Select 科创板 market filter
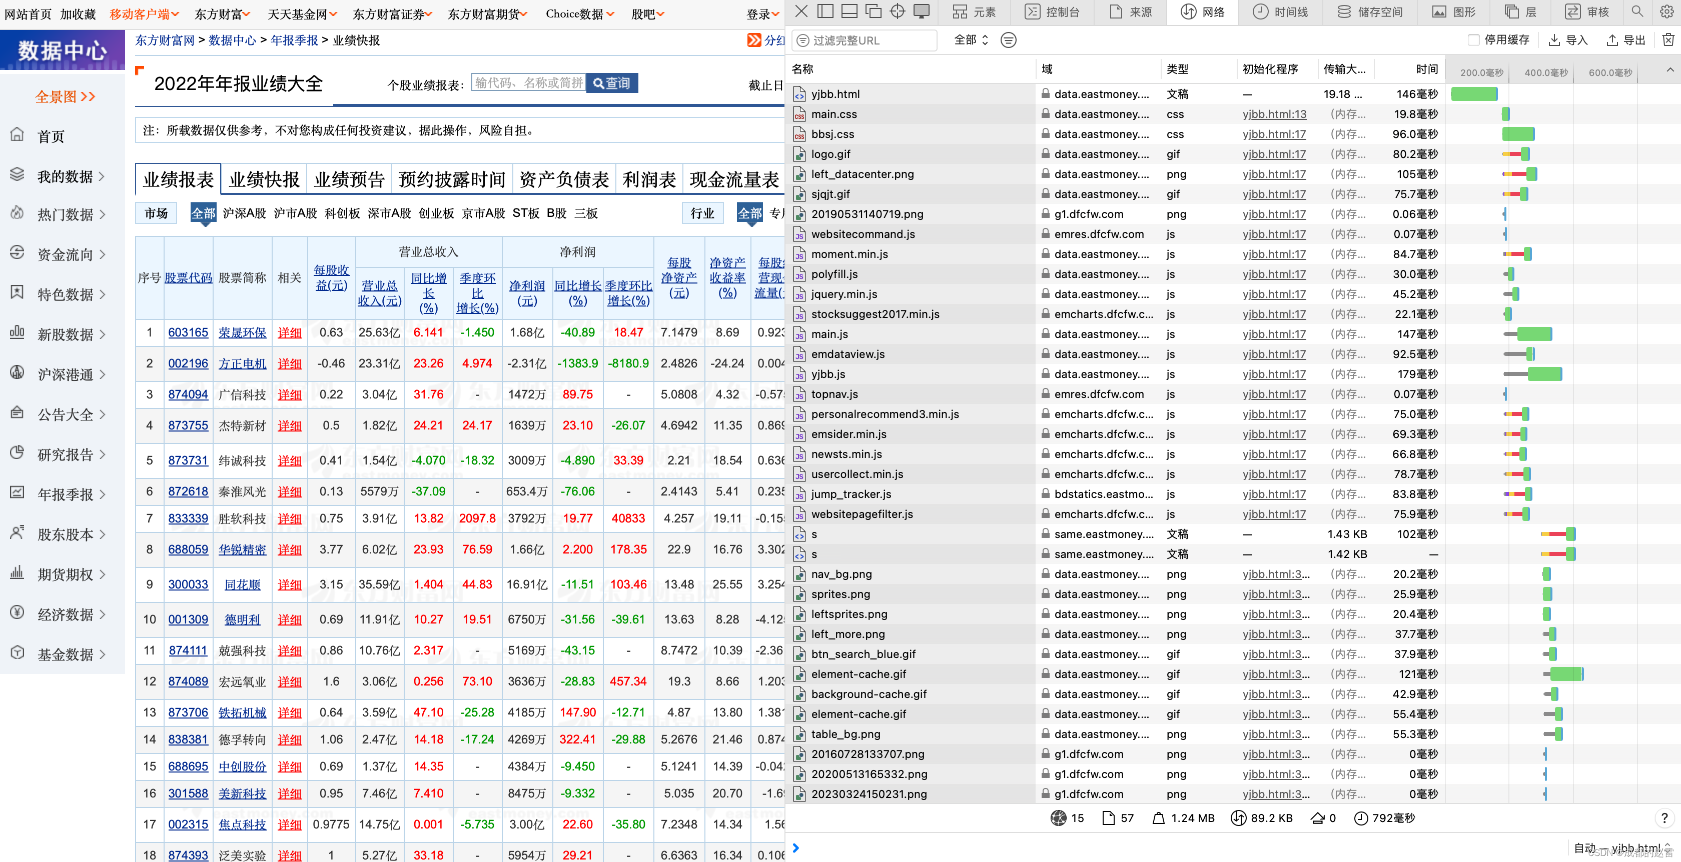The image size is (1681, 862). [342, 213]
